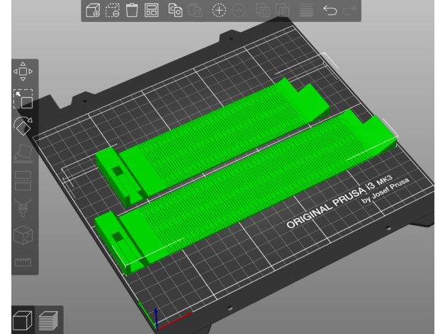Image resolution: width=445 pixels, height=334 pixels.
Task: Select the Move tool
Action: (x=23, y=71)
